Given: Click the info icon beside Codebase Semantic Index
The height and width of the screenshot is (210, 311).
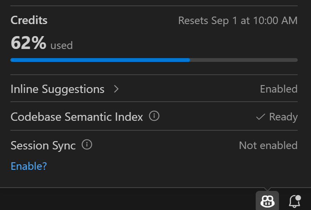Looking at the screenshot, I should coord(154,116).
